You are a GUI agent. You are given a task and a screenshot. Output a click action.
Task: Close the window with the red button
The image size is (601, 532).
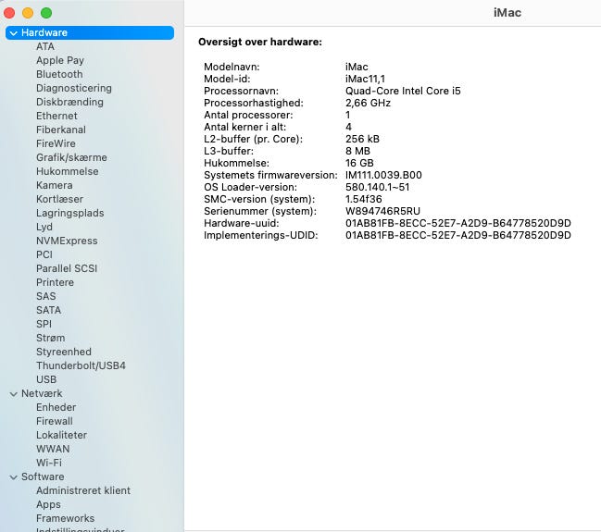9,13
